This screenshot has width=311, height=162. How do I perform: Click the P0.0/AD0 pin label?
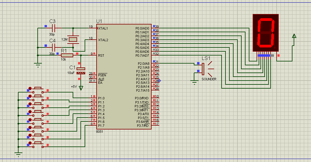142,28
